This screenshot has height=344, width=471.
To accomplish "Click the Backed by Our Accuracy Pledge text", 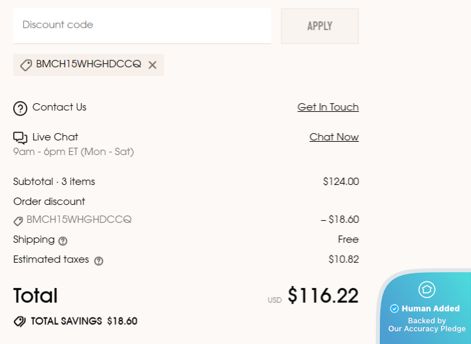I will click(427, 325).
